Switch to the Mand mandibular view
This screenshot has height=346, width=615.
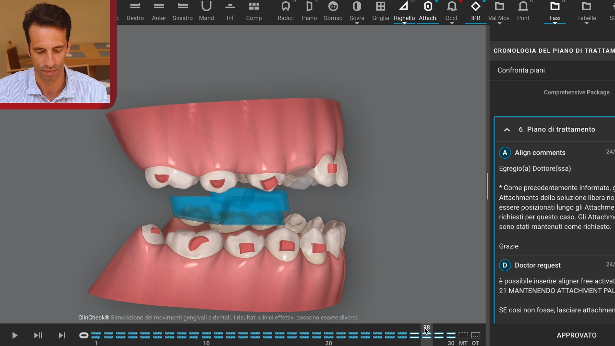(x=206, y=12)
